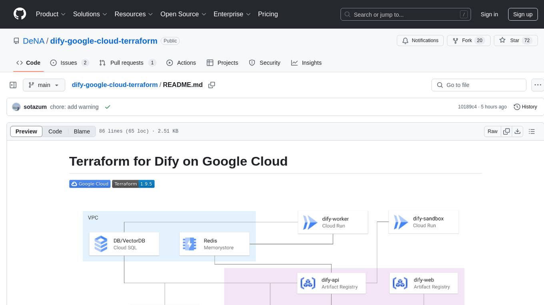Open the GitHub homepage logo
This screenshot has height=305, width=544.
tap(20, 14)
